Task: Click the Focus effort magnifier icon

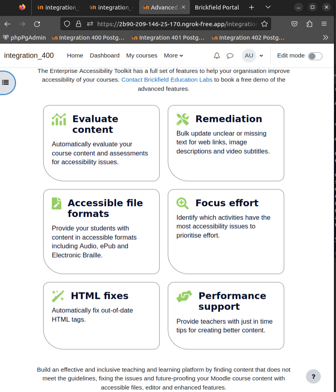Action: (x=183, y=203)
